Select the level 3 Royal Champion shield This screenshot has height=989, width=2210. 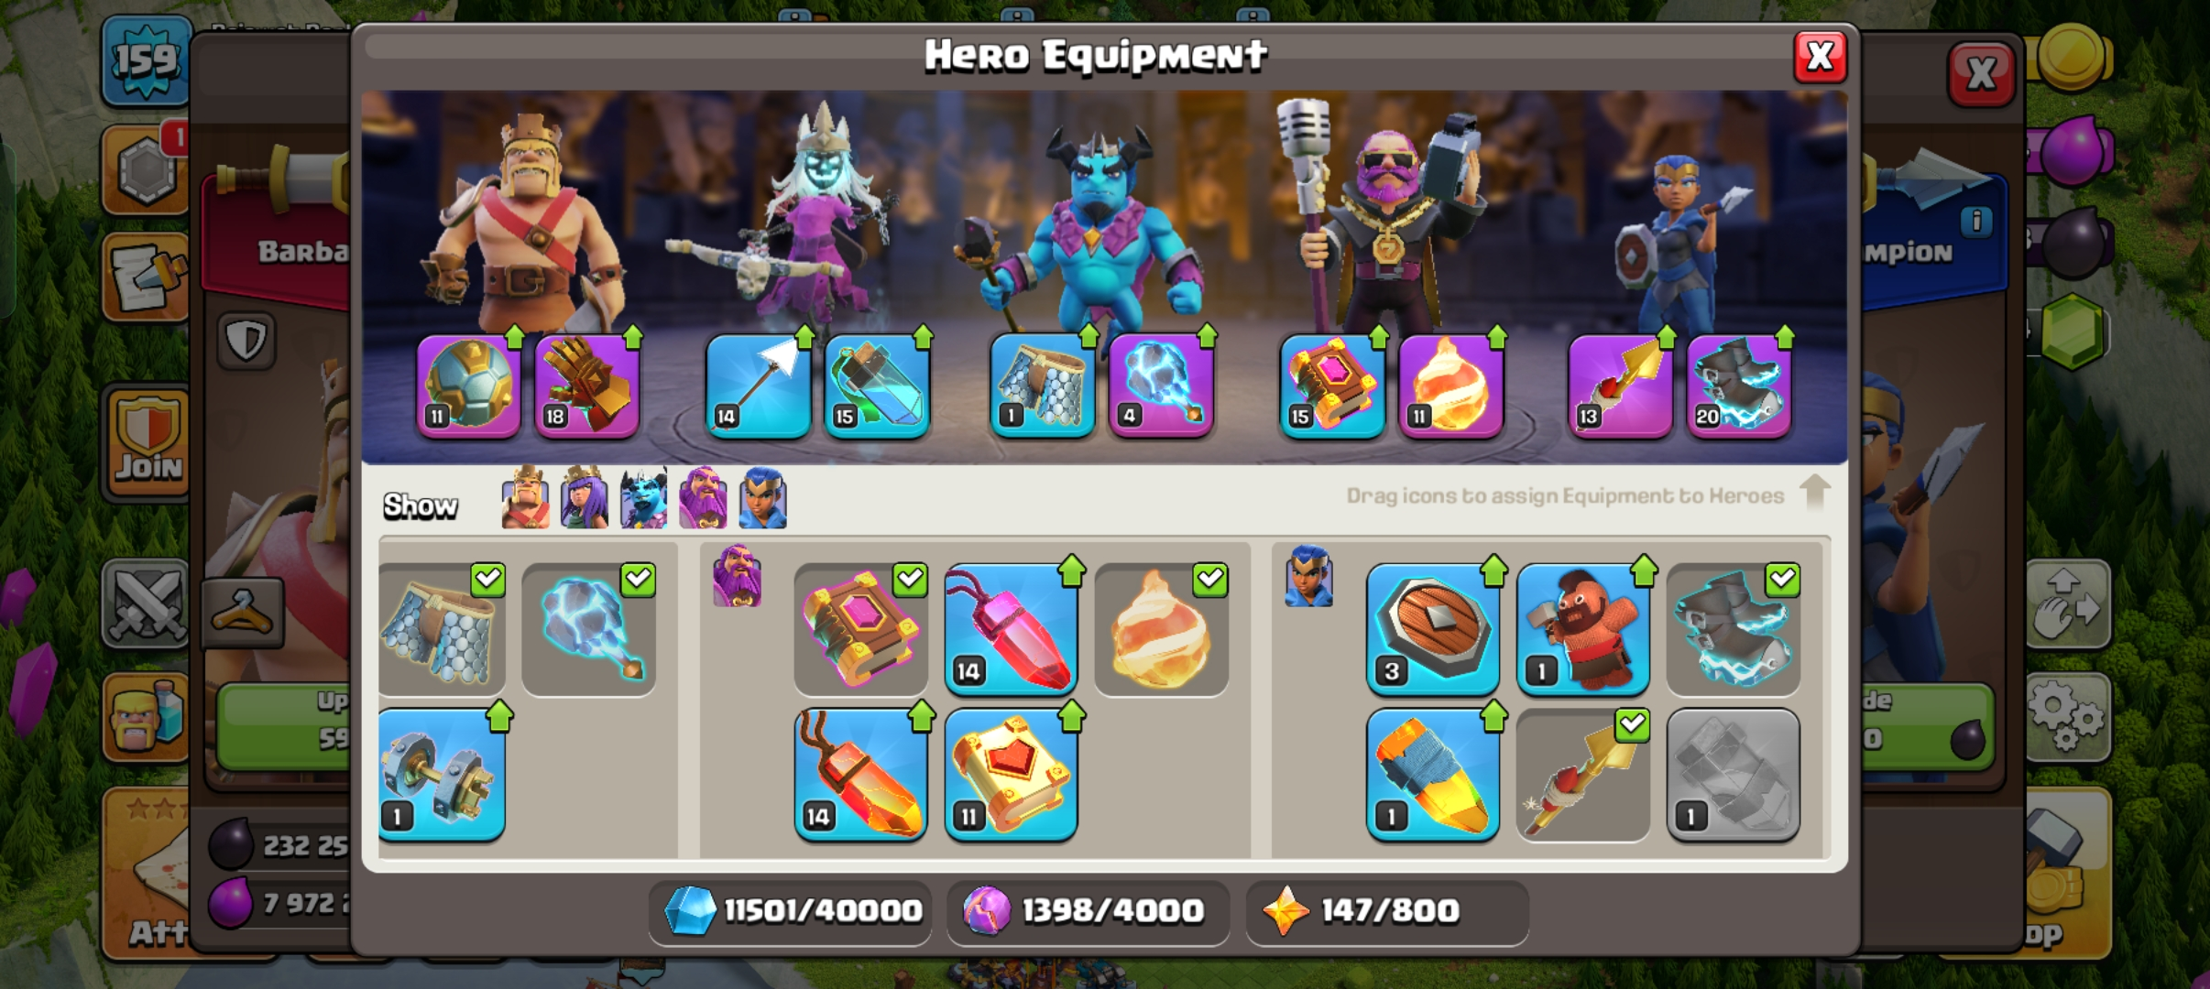coord(1433,630)
